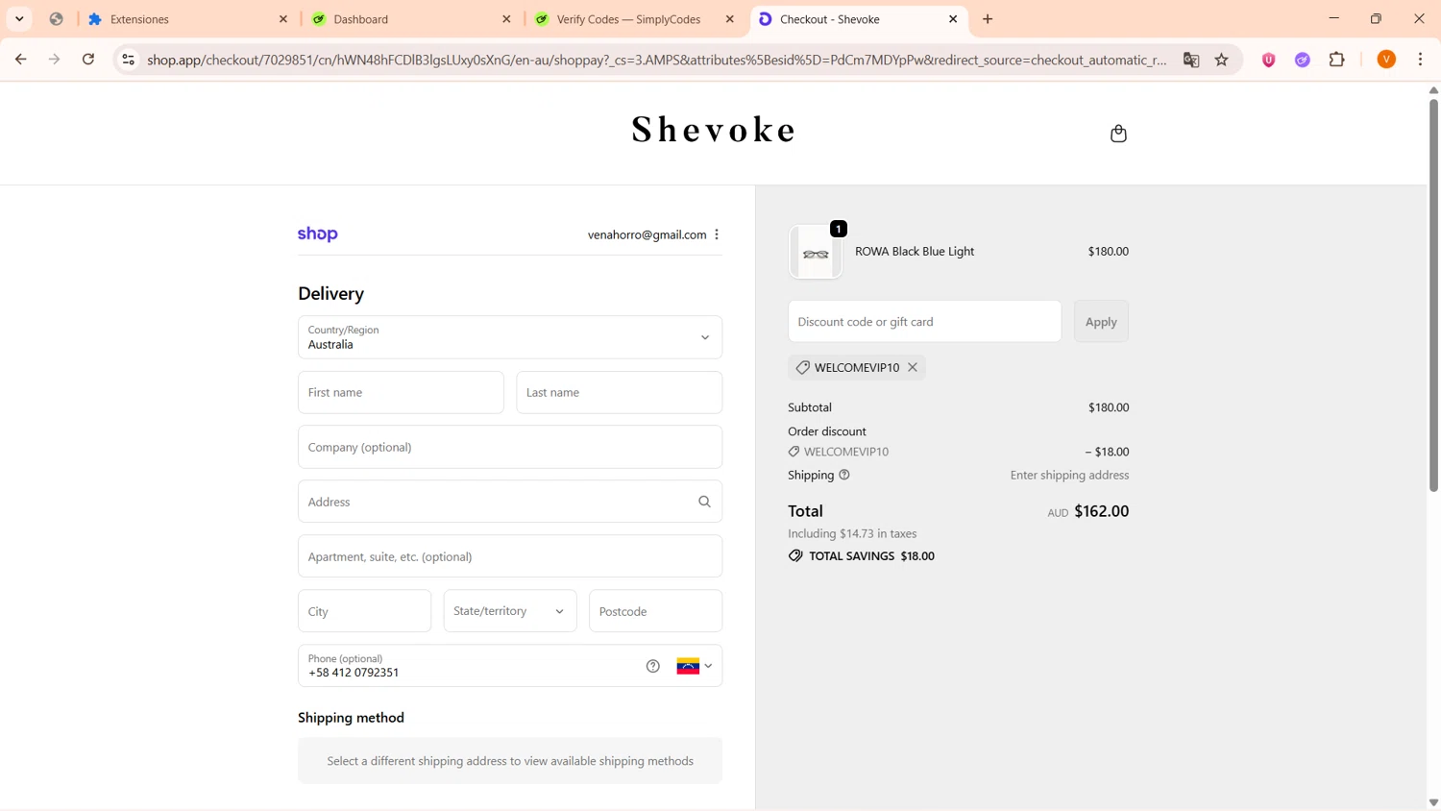Click the Discount code or gift card field
Screen dimensions: 1441x811
pos(924,322)
